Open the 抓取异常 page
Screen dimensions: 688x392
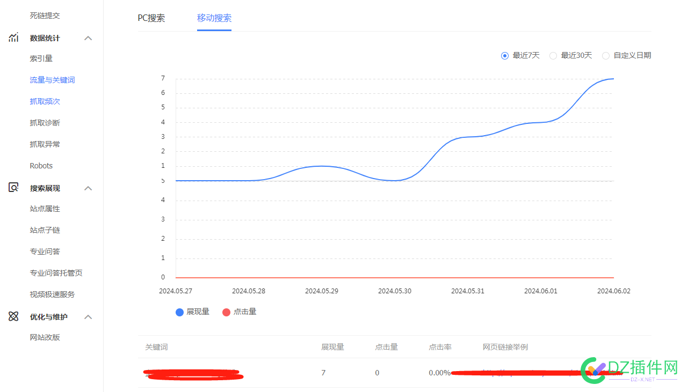click(x=45, y=144)
